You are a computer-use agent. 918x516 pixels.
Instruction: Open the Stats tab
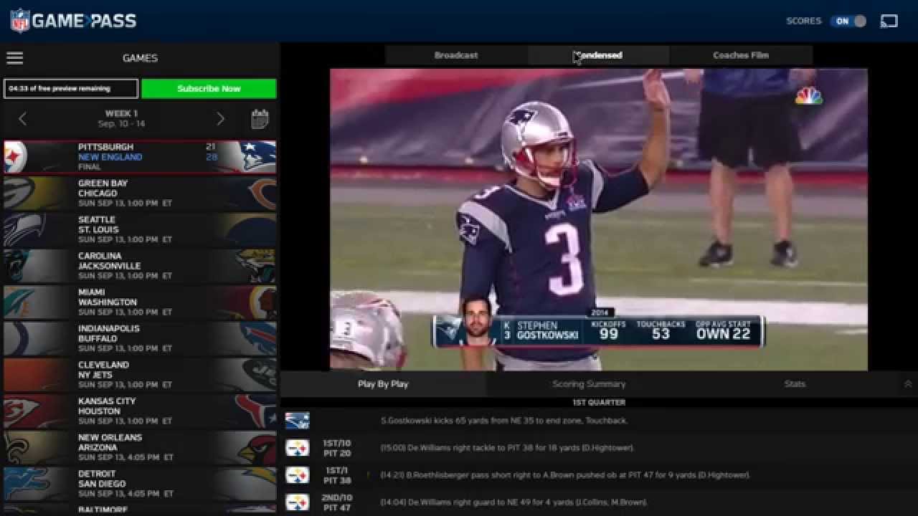point(795,384)
